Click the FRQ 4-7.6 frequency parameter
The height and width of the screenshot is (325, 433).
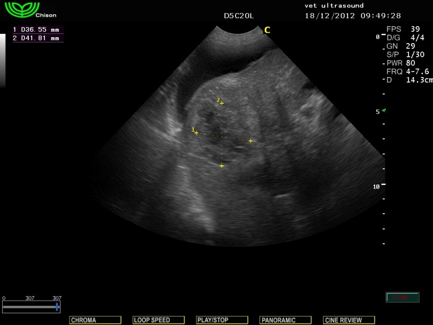408,71
